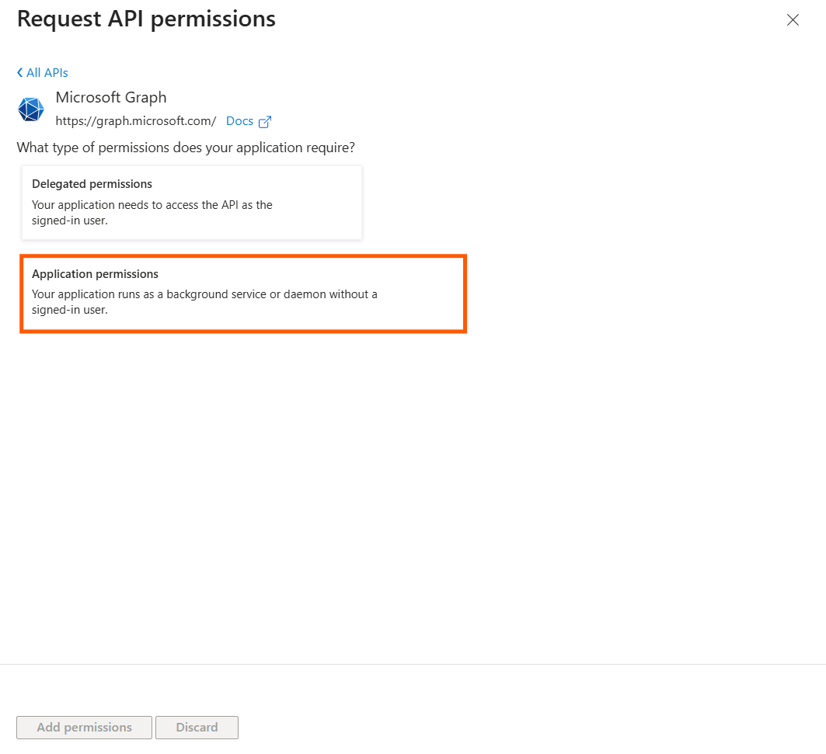826x754 pixels.
Task: Click the graph.microsoft.com URL text
Action: tap(136, 121)
